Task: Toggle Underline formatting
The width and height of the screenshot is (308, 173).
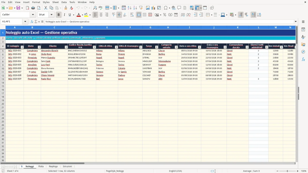Action: (x=70, y=15)
